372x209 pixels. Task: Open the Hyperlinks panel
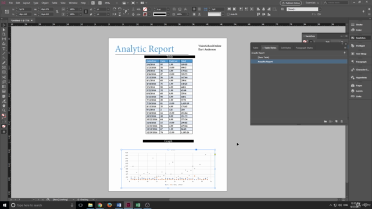tap(358, 77)
